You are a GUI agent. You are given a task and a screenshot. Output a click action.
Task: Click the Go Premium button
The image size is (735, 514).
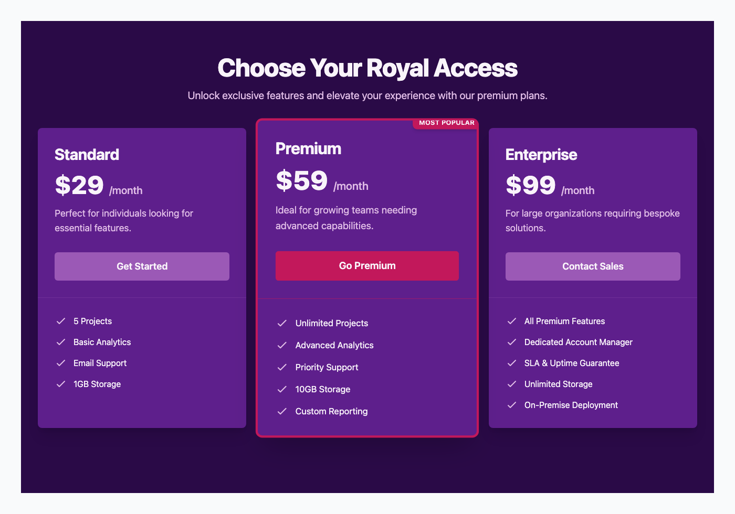coord(367,265)
